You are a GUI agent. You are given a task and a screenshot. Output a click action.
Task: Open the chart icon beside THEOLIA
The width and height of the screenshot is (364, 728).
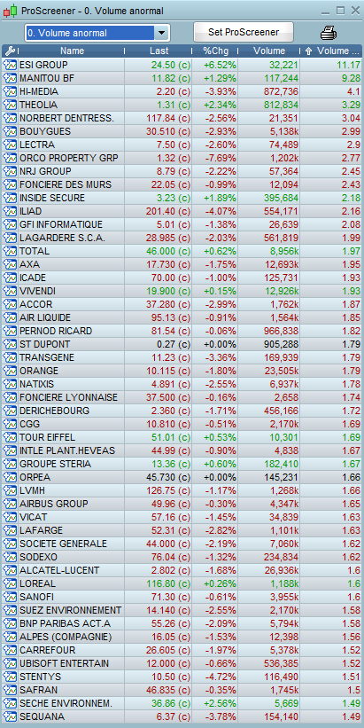[x=10, y=105]
